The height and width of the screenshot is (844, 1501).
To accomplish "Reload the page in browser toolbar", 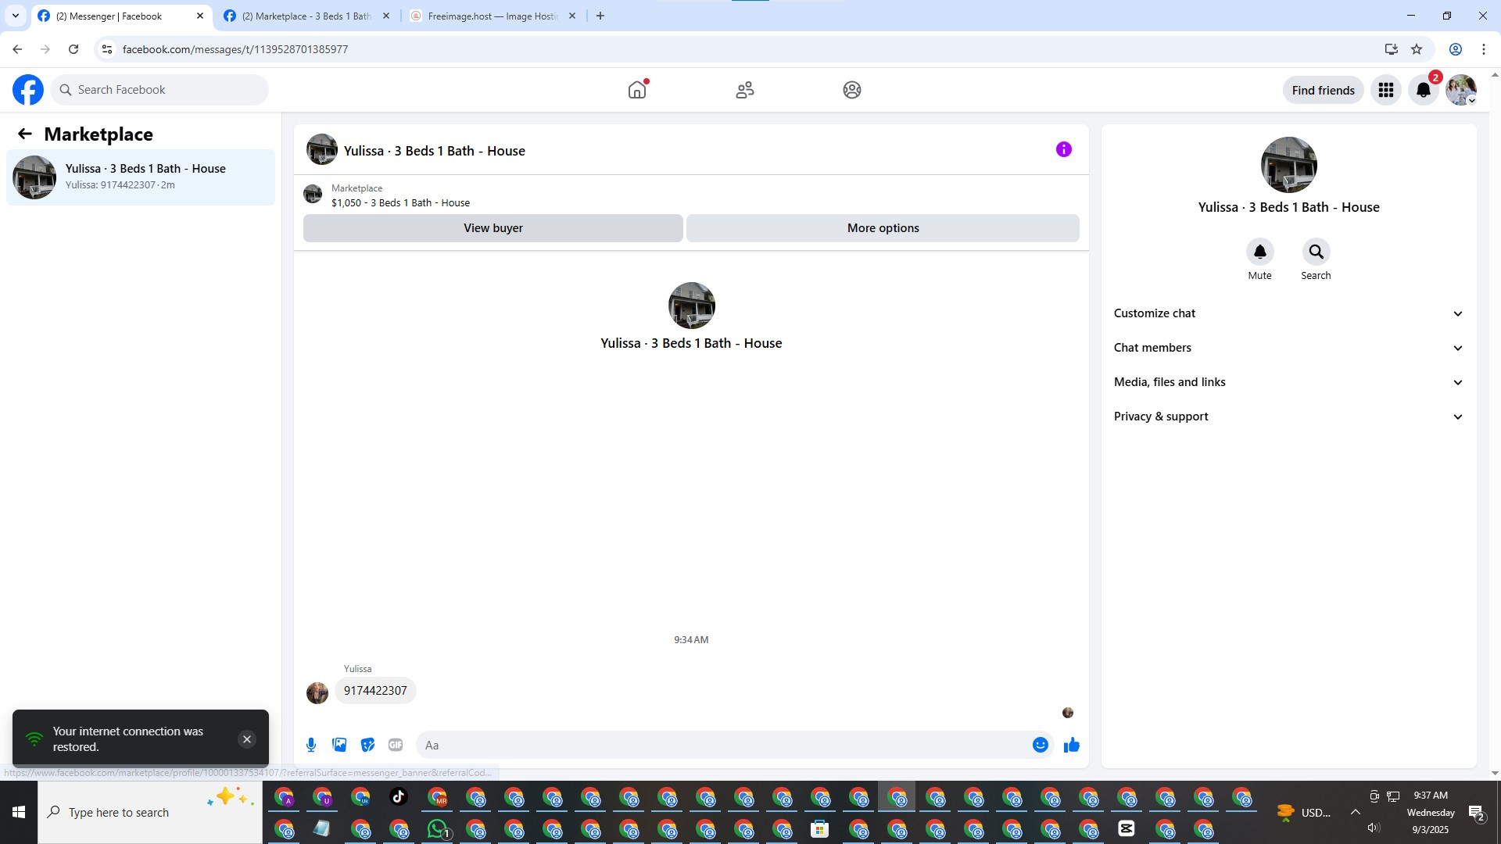I will point(73,49).
